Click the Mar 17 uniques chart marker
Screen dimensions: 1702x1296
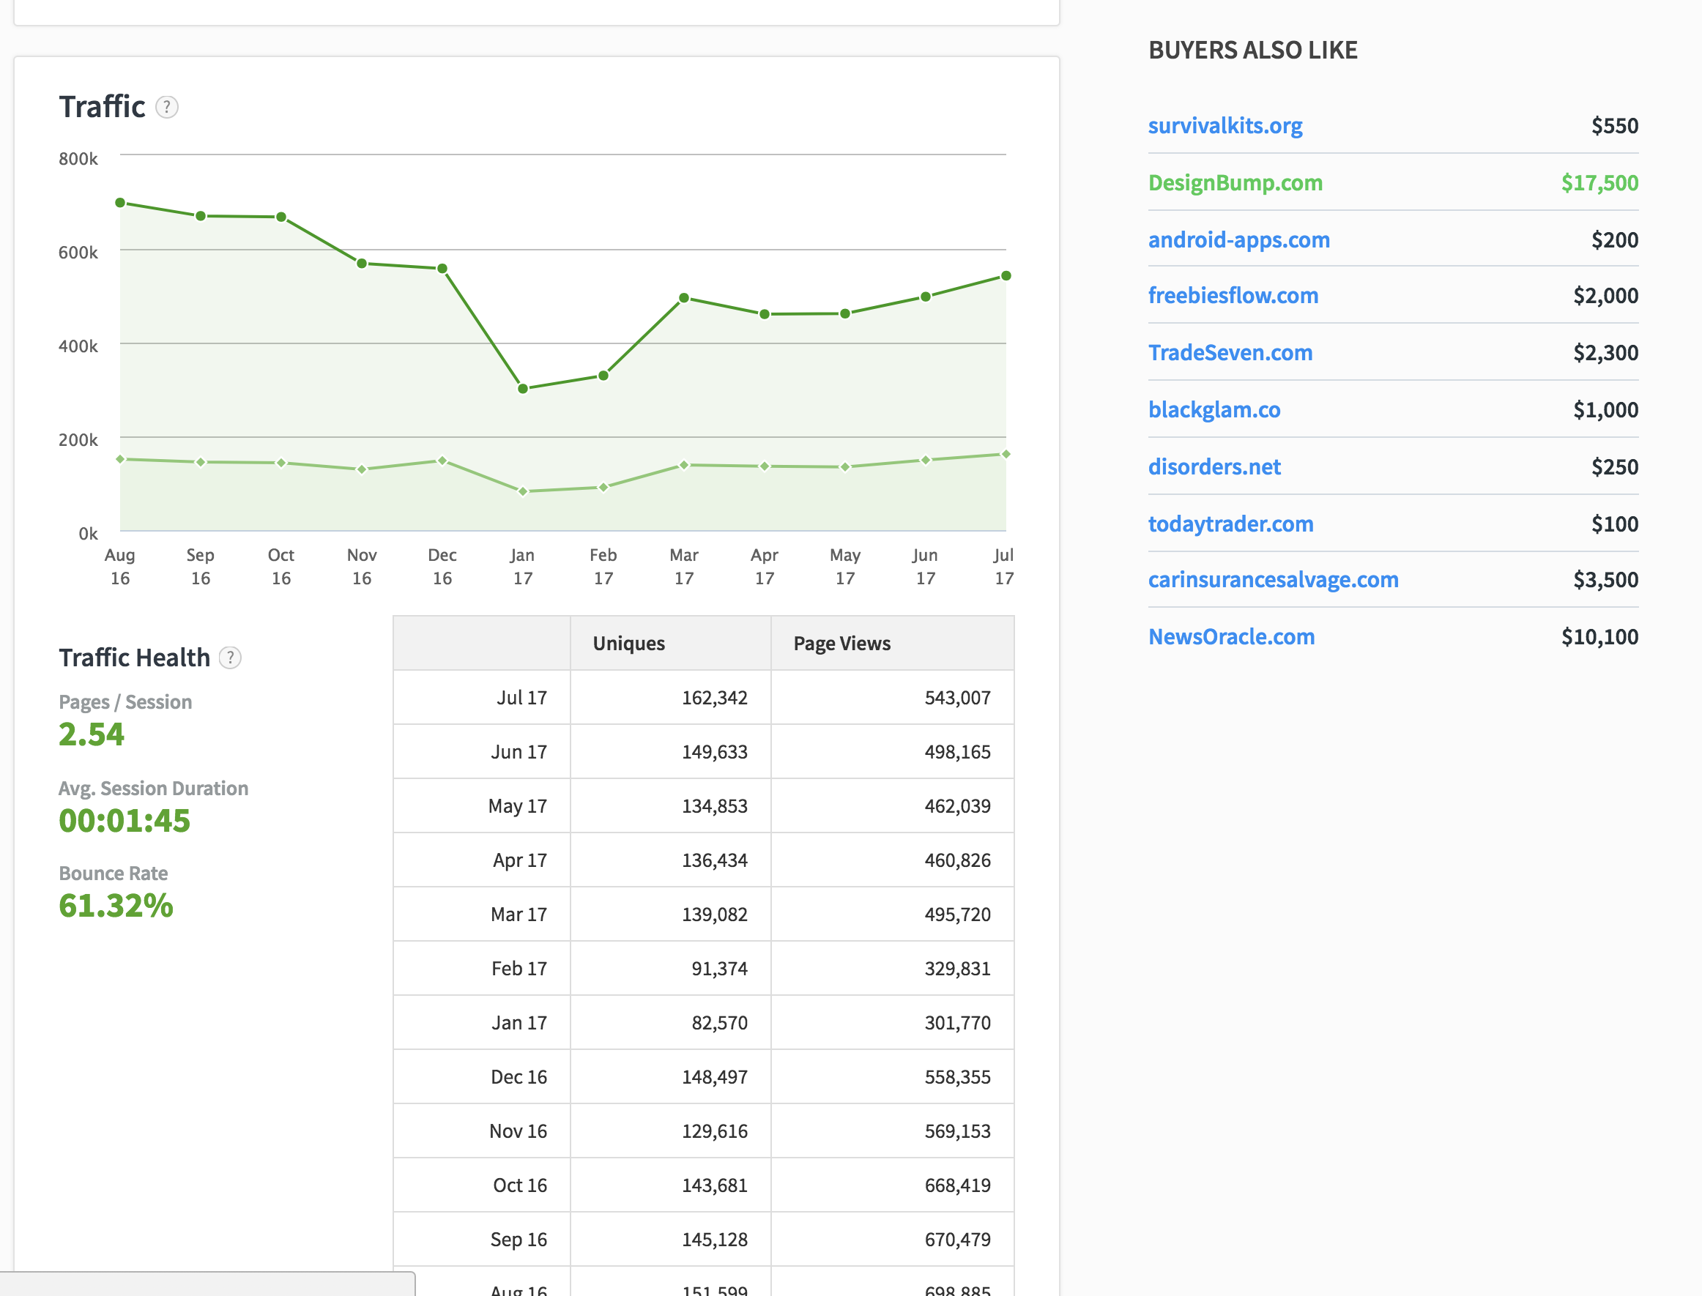point(683,465)
